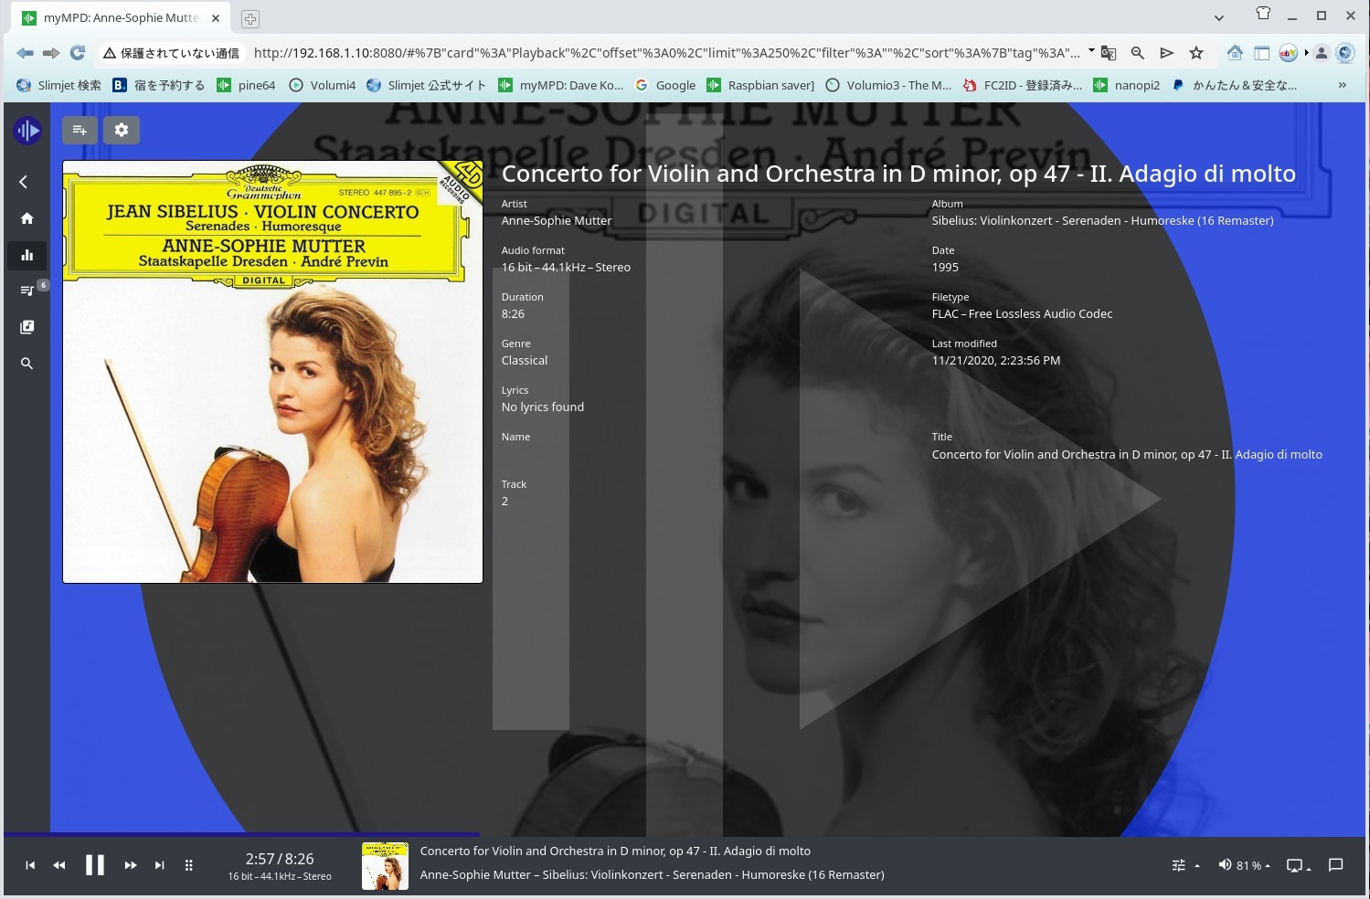Open the audio outputs dropdown
The height and width of the screenshot is (899, 1370).
pos(1298,865)
